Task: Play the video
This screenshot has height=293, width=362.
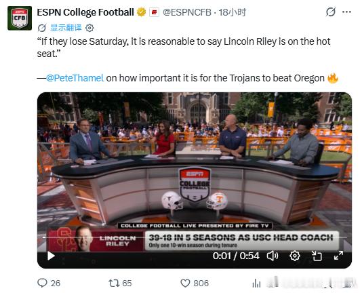Action: click(x=51, y=256)
